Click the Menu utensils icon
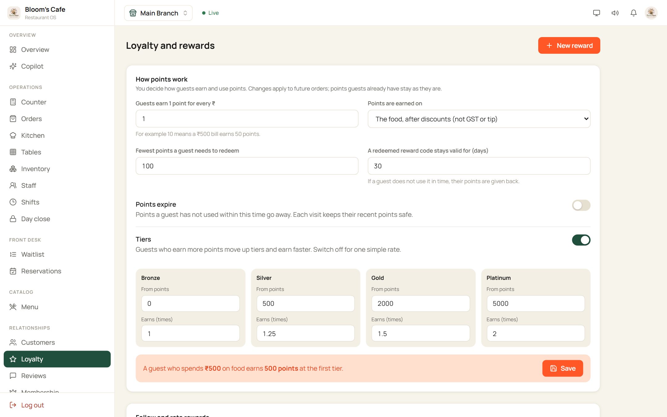This screenshot has width=667, height=417. (x=13, y=307)
